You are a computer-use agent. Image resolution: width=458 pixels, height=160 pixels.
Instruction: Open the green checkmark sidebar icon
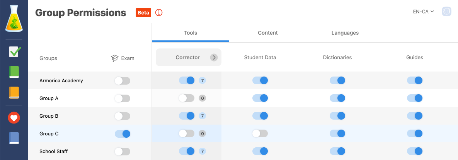[14, 52]
